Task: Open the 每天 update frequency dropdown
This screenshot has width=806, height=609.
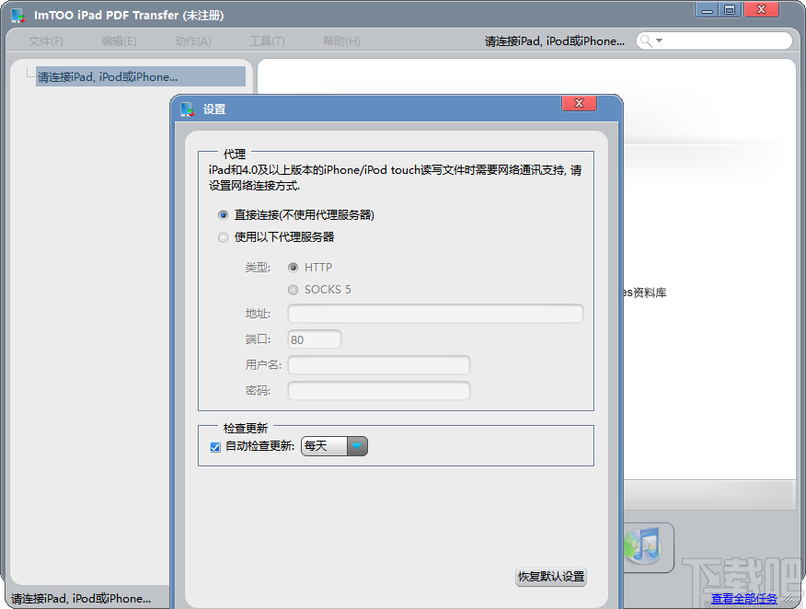Action: coord(357,445)
